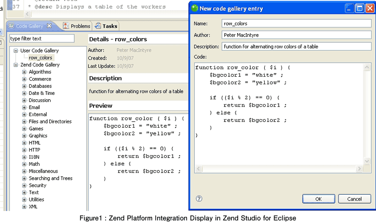This screenshot has height=224, width=376.
Task: Expand the Games category
Action: pos(24,129)
